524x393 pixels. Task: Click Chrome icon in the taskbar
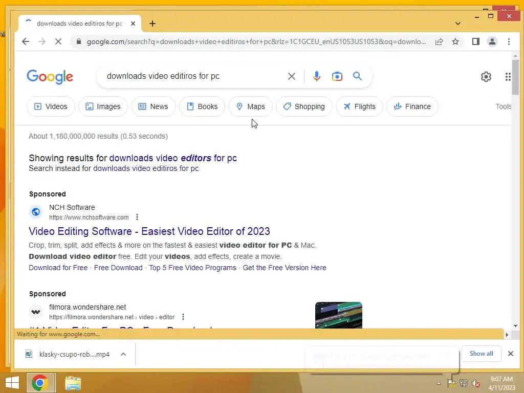pos(40,383)
